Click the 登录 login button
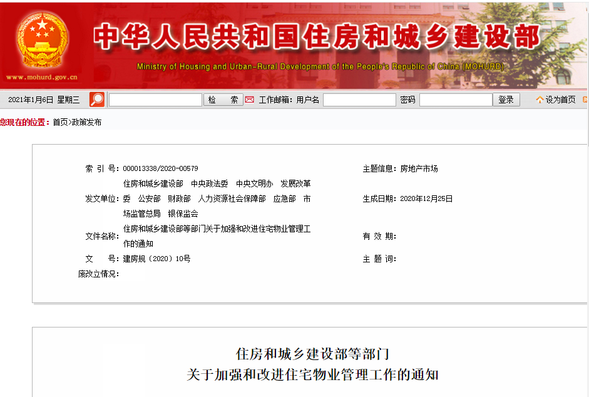 506,100
